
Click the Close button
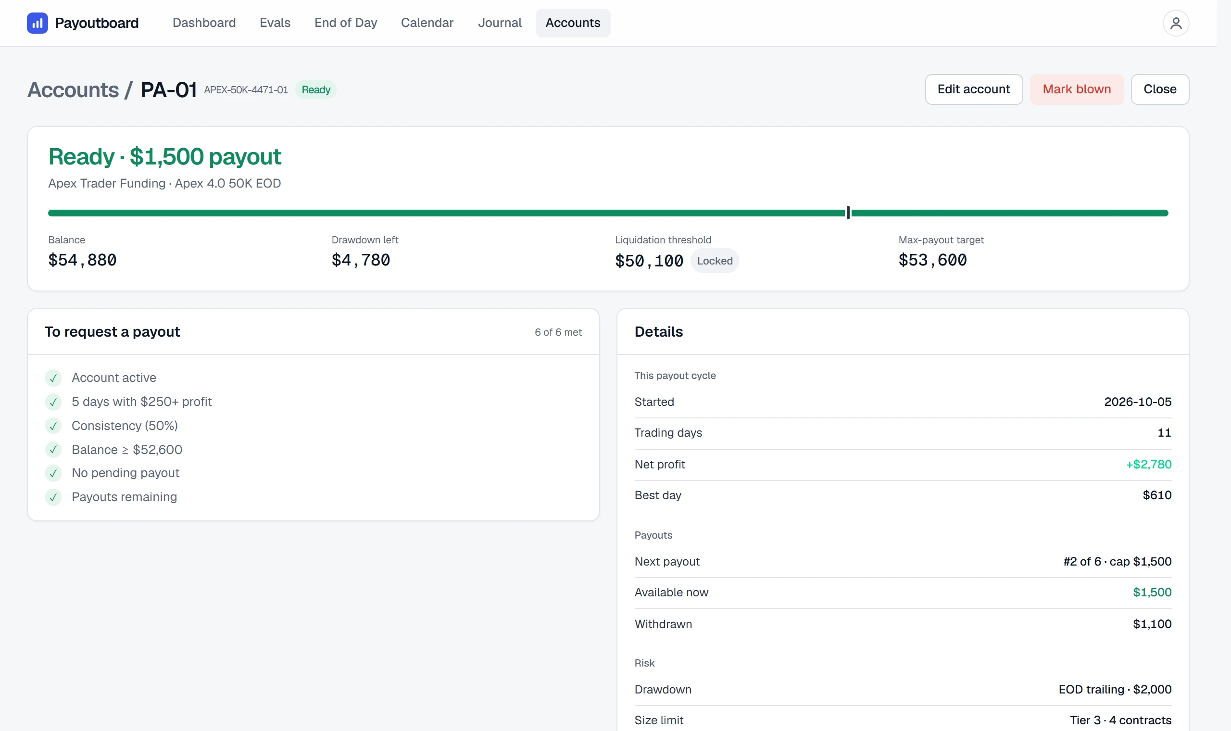point(1160,89)
